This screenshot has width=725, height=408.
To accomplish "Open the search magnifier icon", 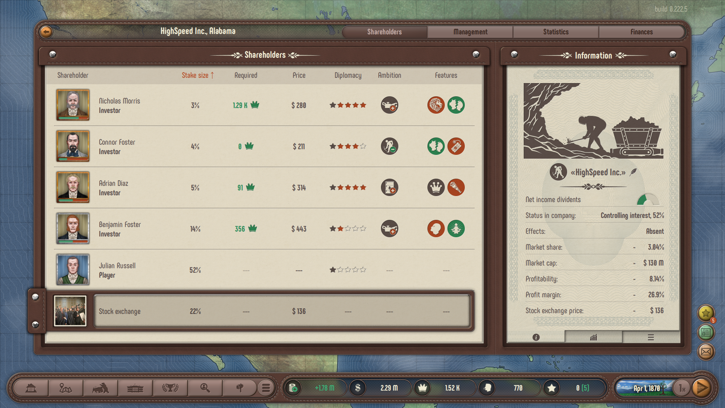I will [205, 388].
